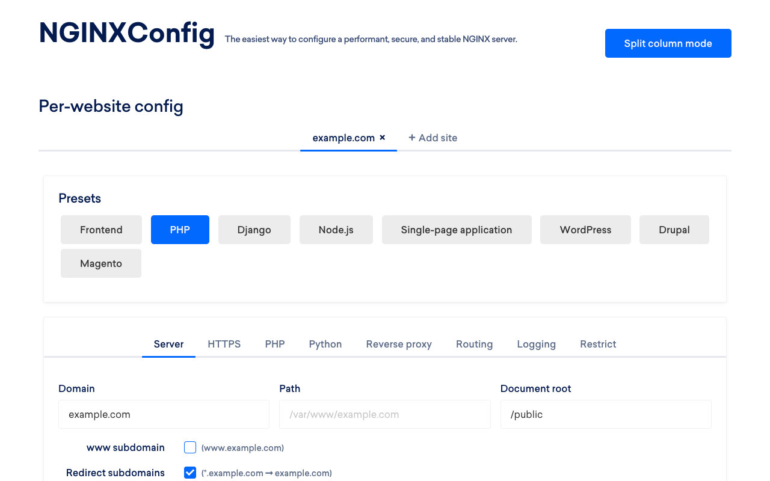The width and height of the screenshot is (770, 481).
Task: Enable the www subdomain checkbox
Action: 190,447
